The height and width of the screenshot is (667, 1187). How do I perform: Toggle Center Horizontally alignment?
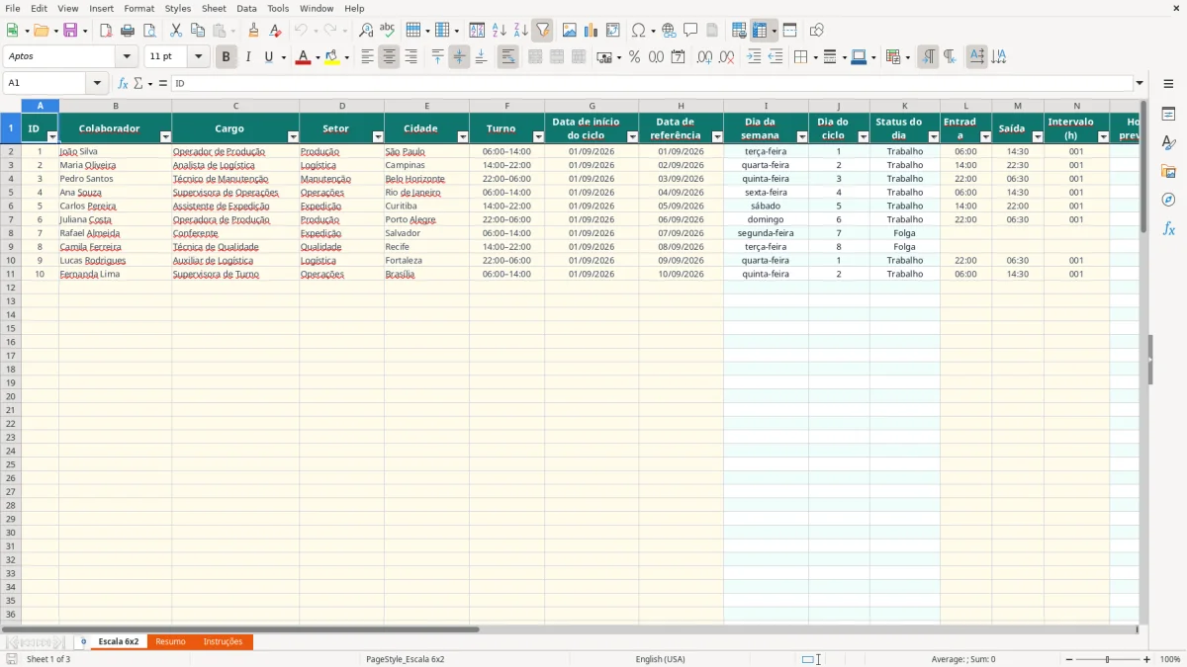[x=389, y=57]
